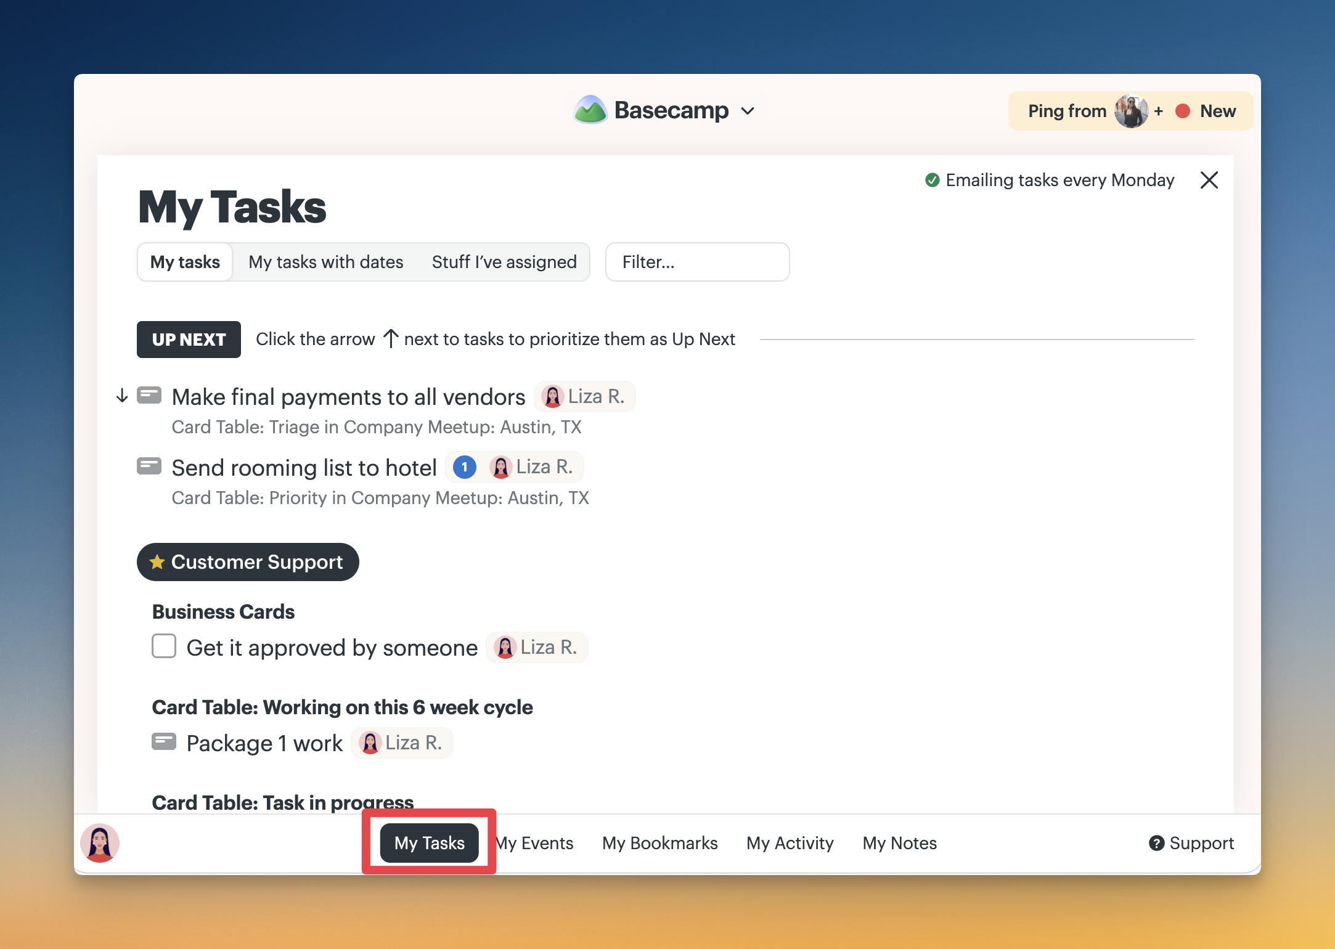This screenshot has height=949, width=1335.
Task: Click the Basecamp mountain logo icon
Action: (590, 111)
